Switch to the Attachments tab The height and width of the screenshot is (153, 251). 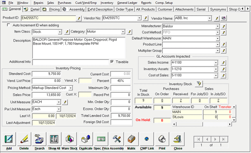[184, 9]
